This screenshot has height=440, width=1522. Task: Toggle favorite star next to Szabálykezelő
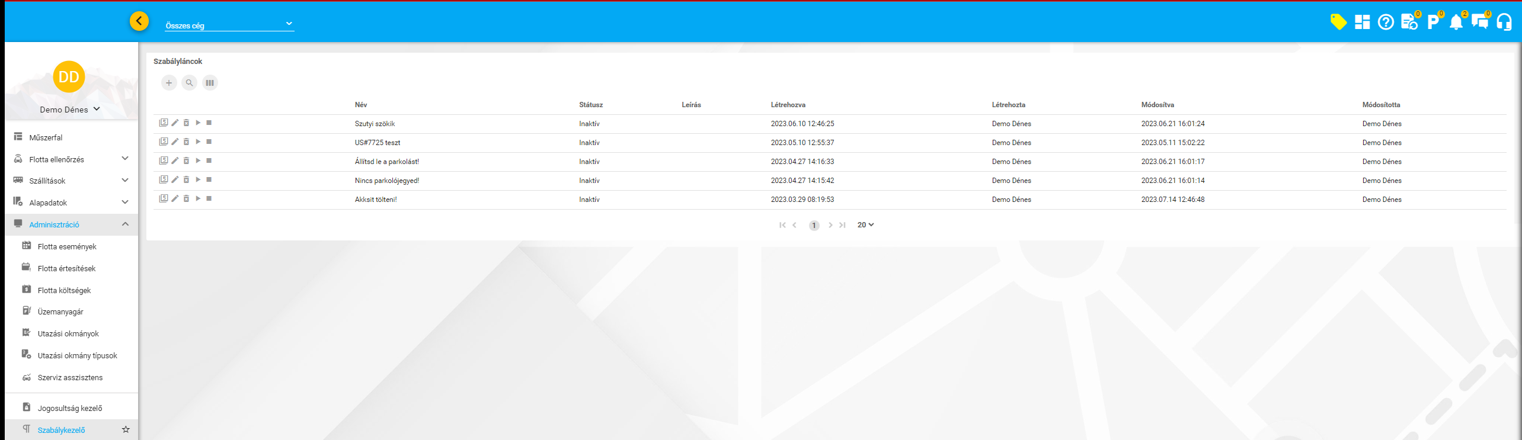tap(126, 429)
